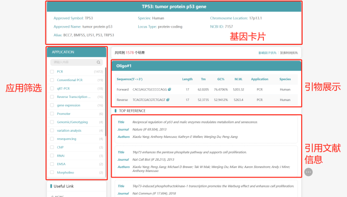Open the 'TAp73 enhances the pentose phosphate' title

coord(189,152)
